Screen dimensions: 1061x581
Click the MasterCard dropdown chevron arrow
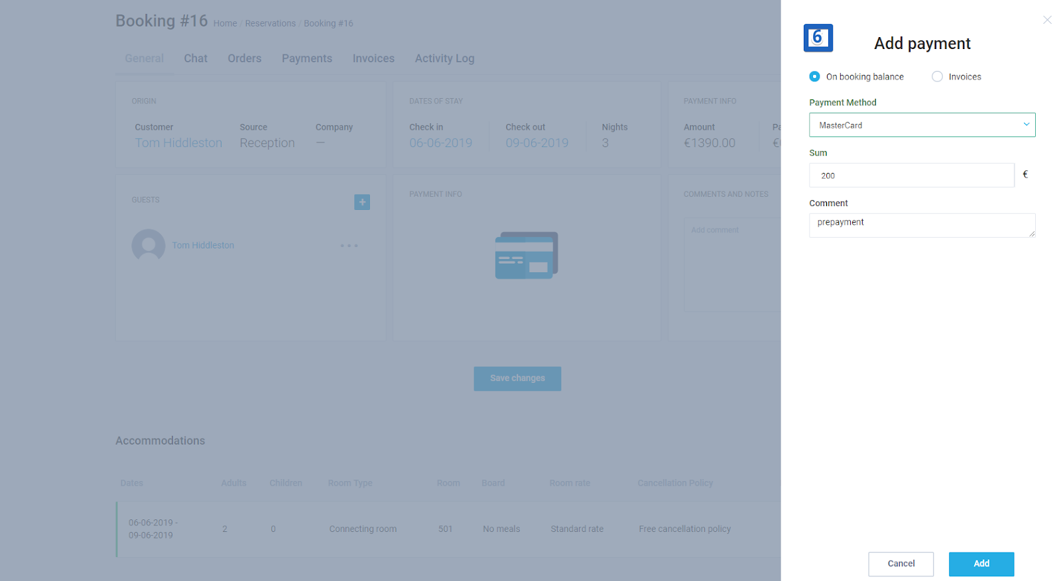point(1026,125)
